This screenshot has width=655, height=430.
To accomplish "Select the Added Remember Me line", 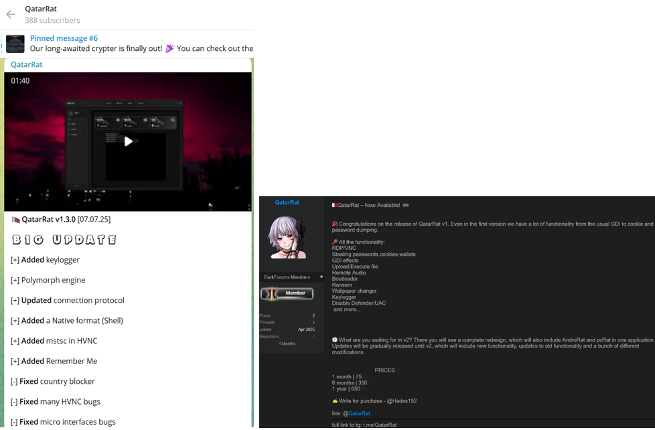I will [54, 361].
